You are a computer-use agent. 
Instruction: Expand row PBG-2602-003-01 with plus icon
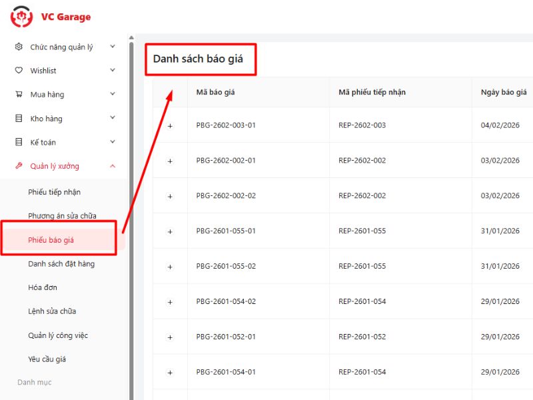coord(170,126)
